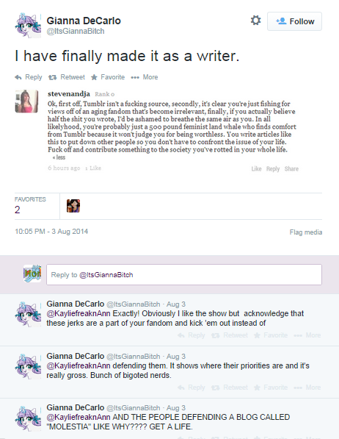Reply to the stevenandja comment
Viewport: 339px width, 439px height.
click(x=273, y=169)
